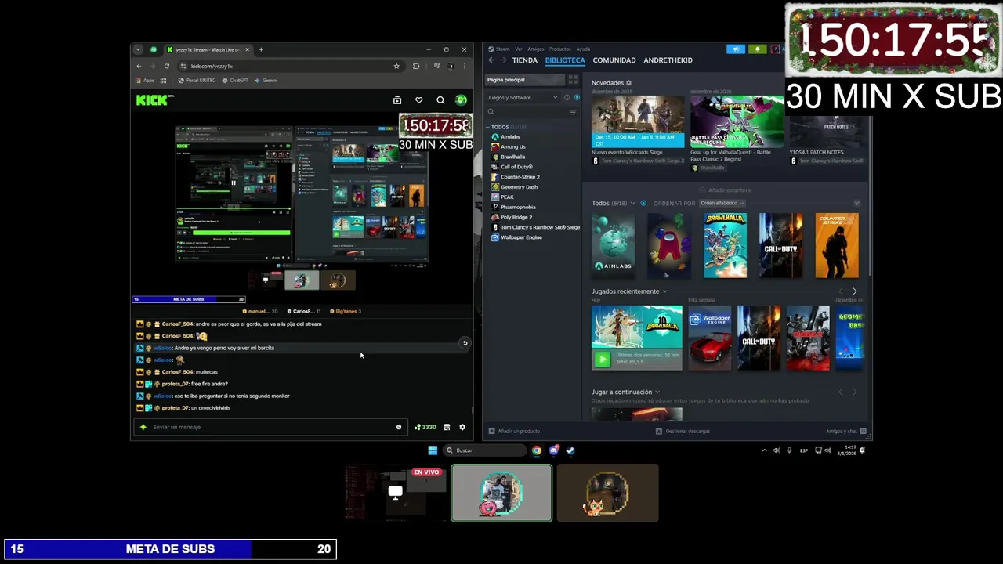1003x564 pixels.
Task: Open Kick following heart icon
Action: tap(419, 100)
